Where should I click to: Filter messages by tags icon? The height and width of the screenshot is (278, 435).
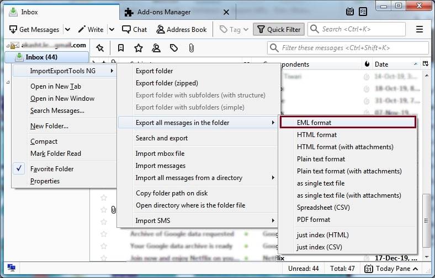tap(174, 48)
